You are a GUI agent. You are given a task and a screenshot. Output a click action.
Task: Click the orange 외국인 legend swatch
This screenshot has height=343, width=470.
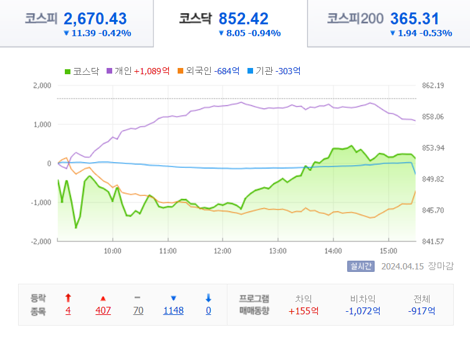click(x=180, y=70)
